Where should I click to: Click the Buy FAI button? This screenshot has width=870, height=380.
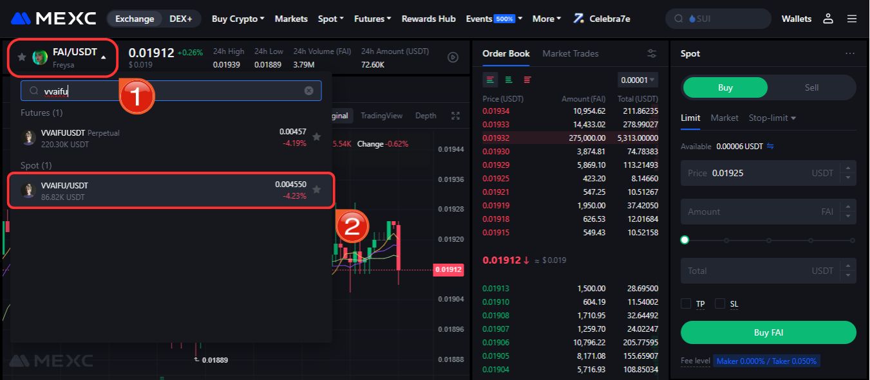(768, 332)
